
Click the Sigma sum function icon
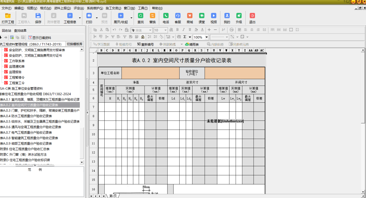185,37
